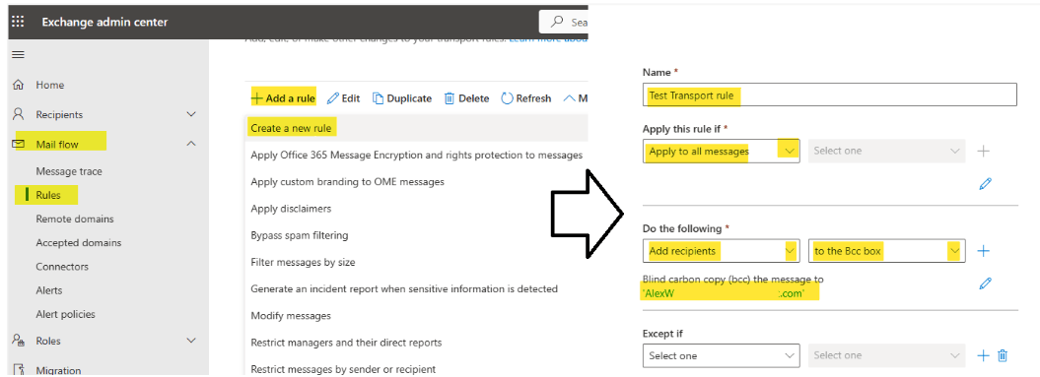1040x377 pixels.
Task: Click Refresh in rules toolbar
Action: pos(526,98)
